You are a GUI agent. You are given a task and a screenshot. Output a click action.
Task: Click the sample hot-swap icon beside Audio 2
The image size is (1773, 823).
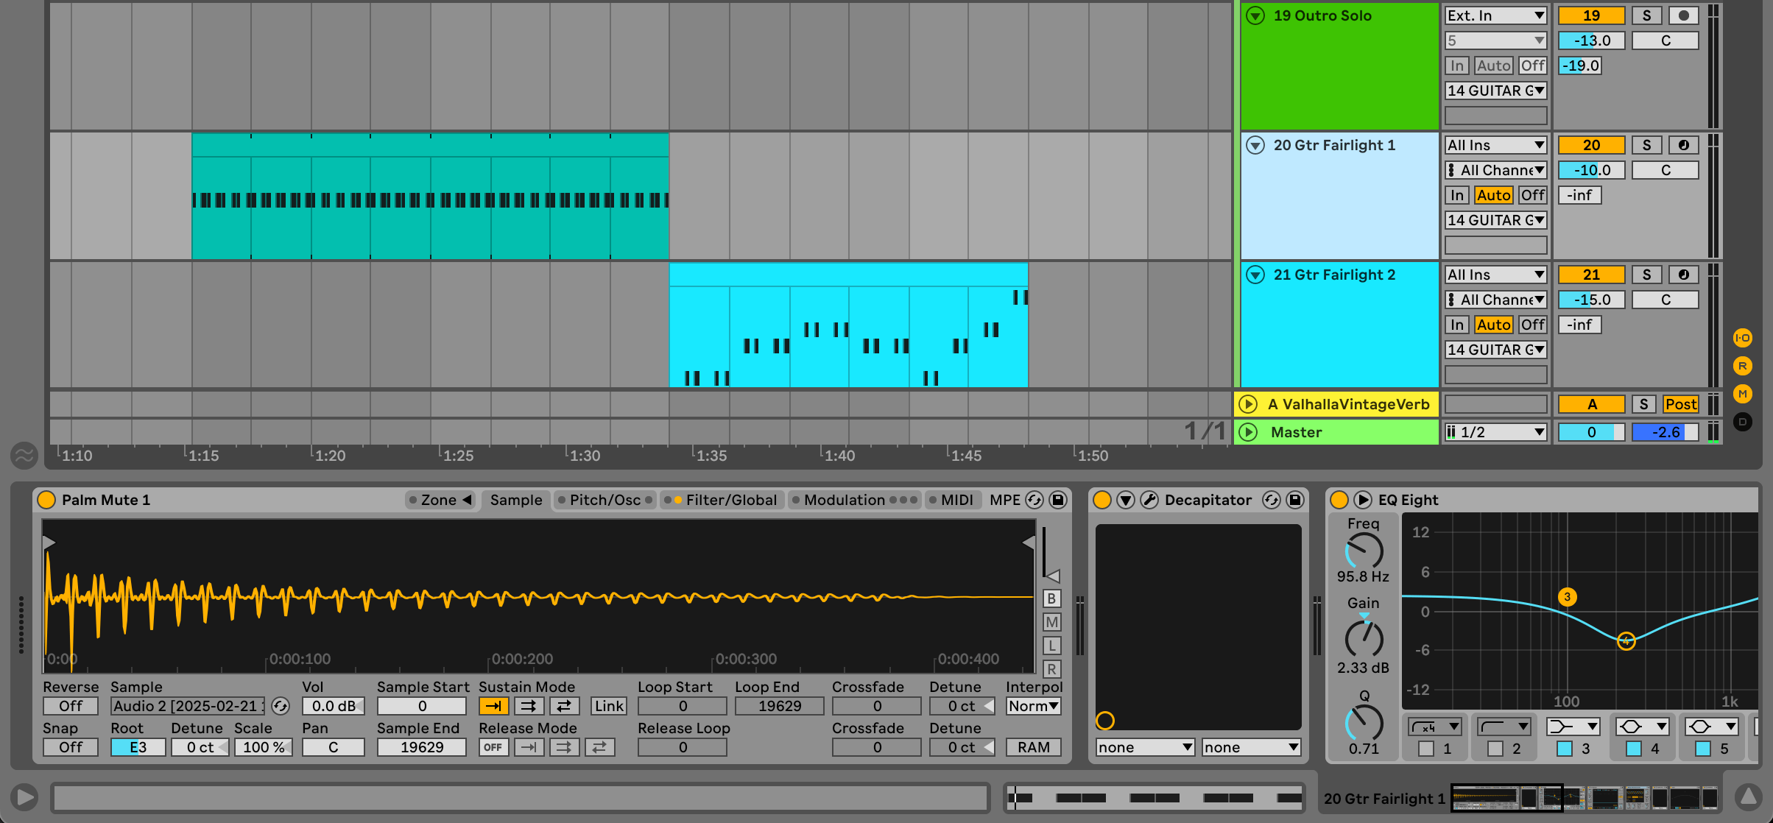point(281,706)
